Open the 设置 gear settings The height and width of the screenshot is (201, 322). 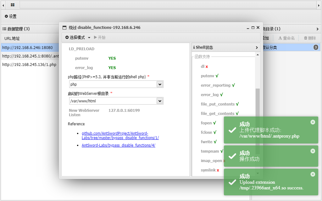[10, 16]
